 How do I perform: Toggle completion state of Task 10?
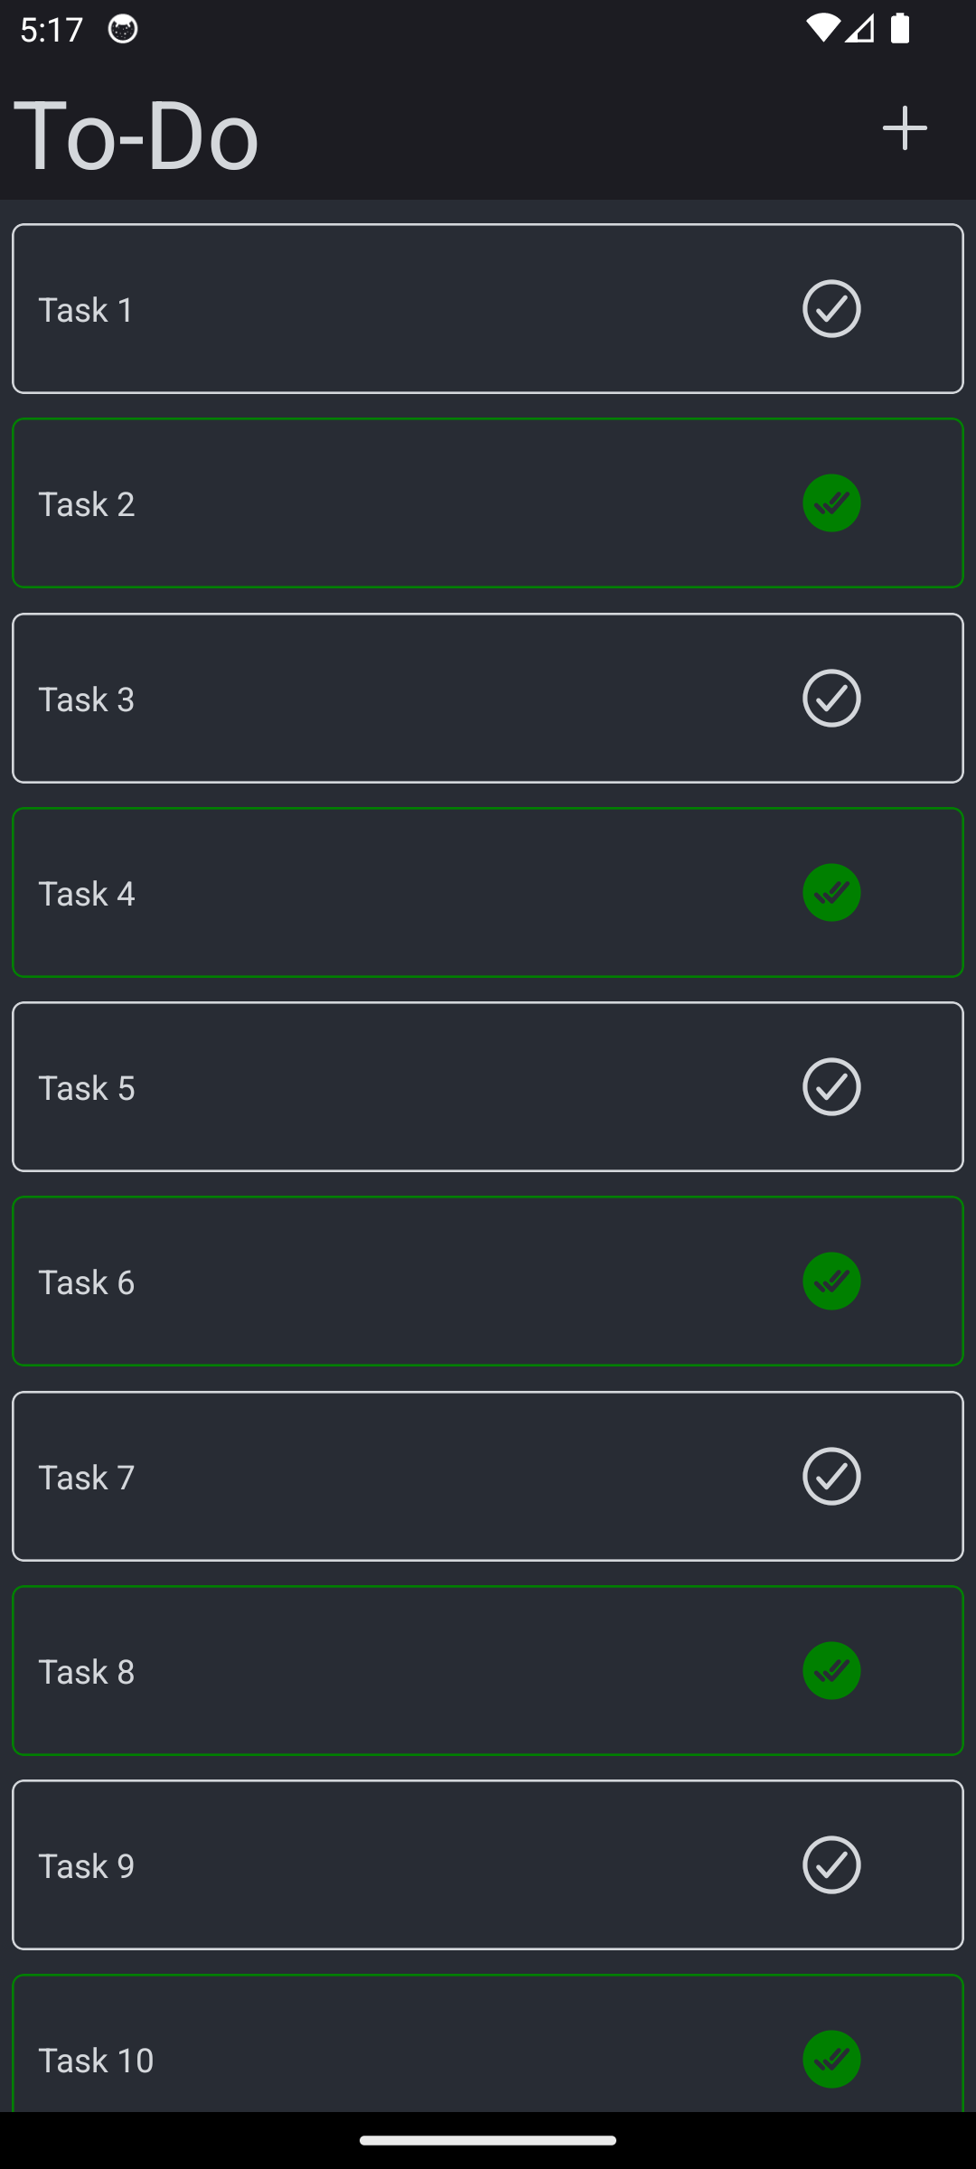(831, 2059)
